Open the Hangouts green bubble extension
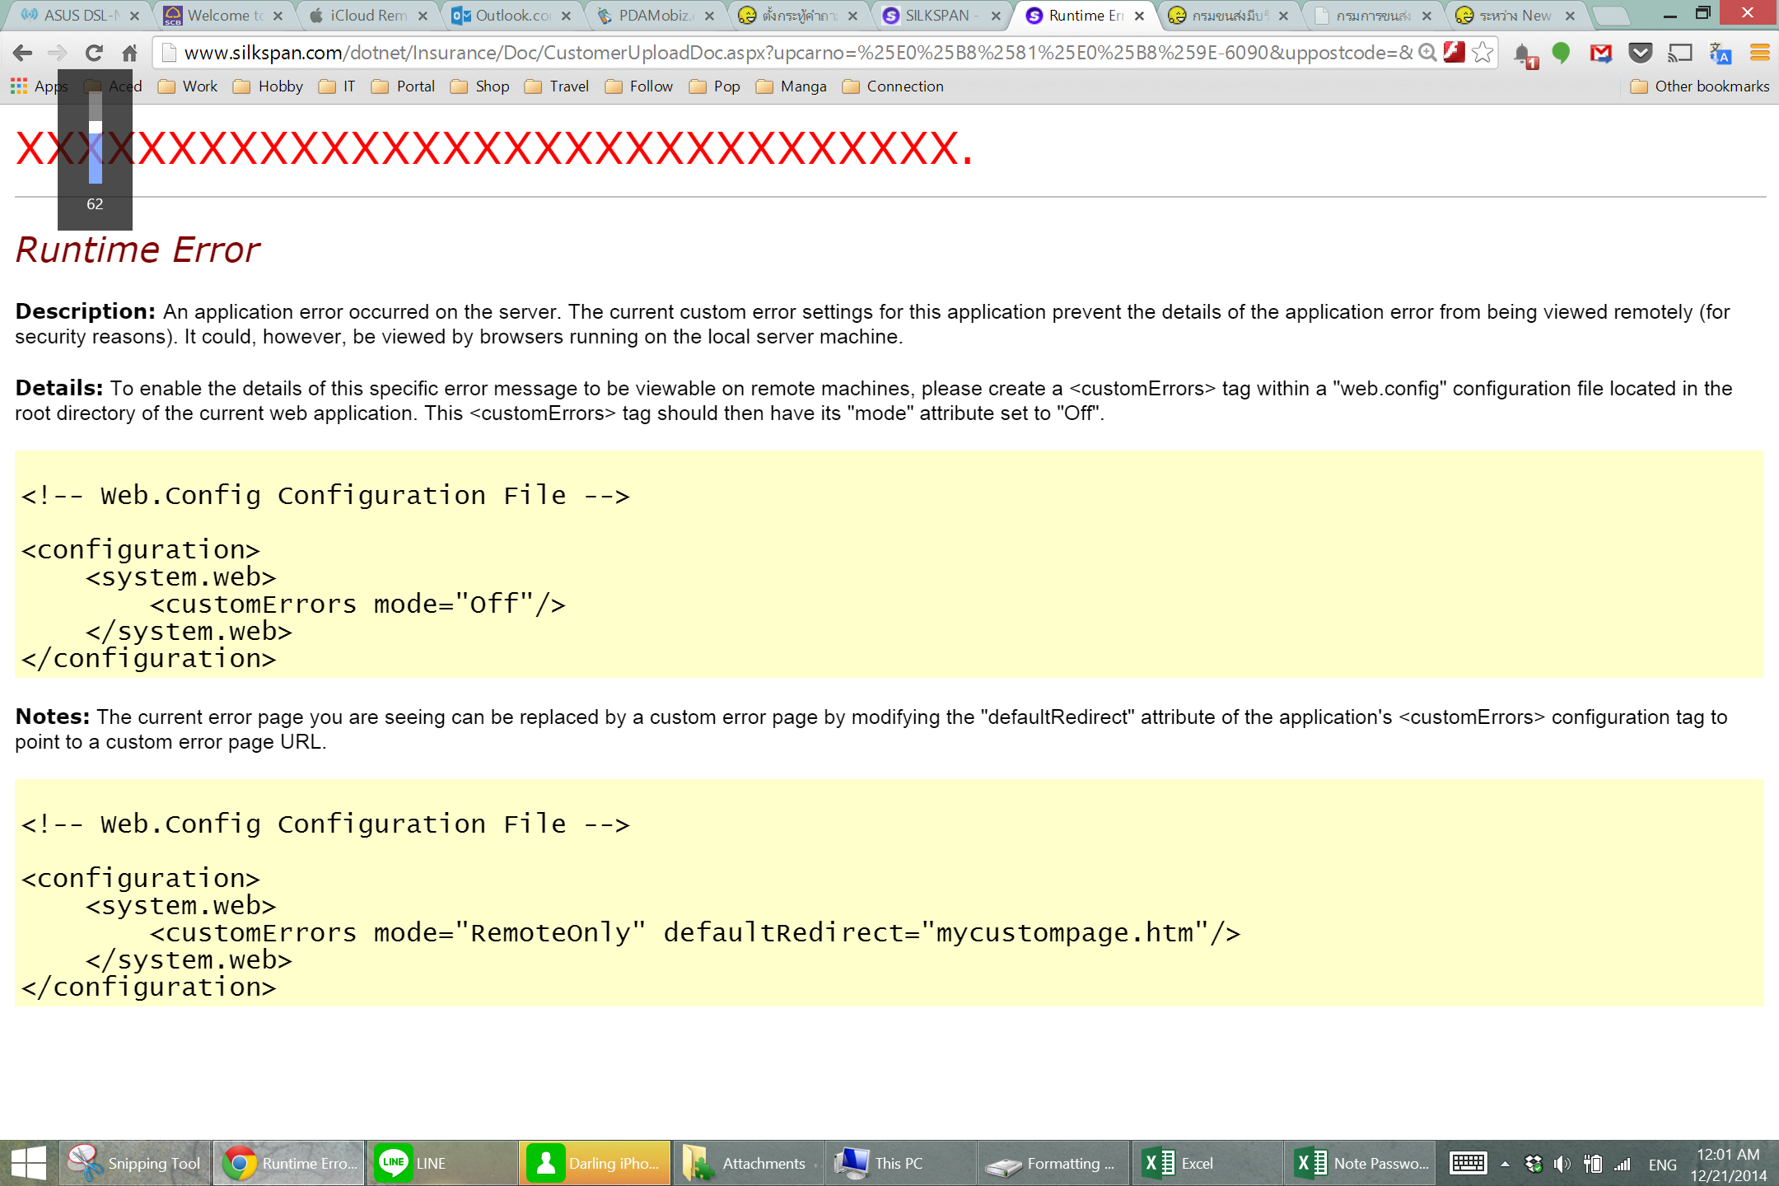This screenshot has height=1186, width=1779. coord(1561,53)
